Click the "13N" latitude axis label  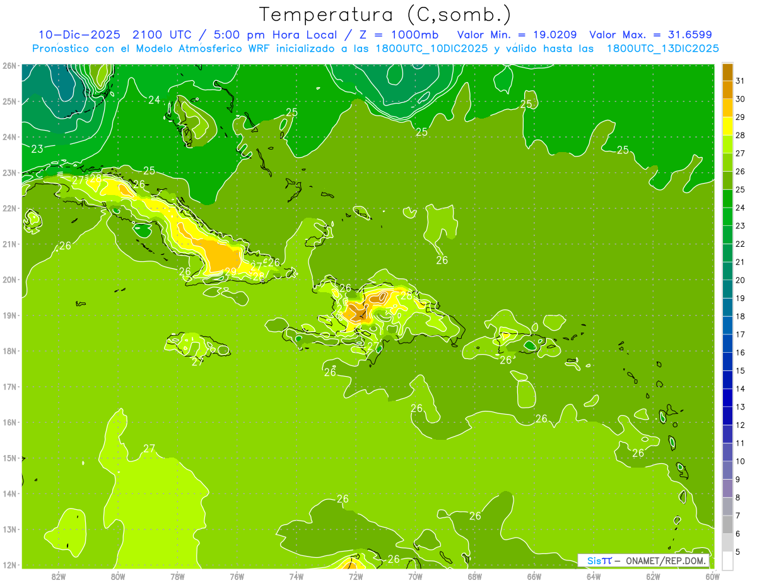coord(9,529)
